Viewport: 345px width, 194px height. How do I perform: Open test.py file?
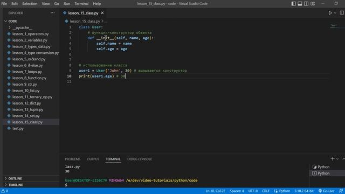(x=18, y=128)
